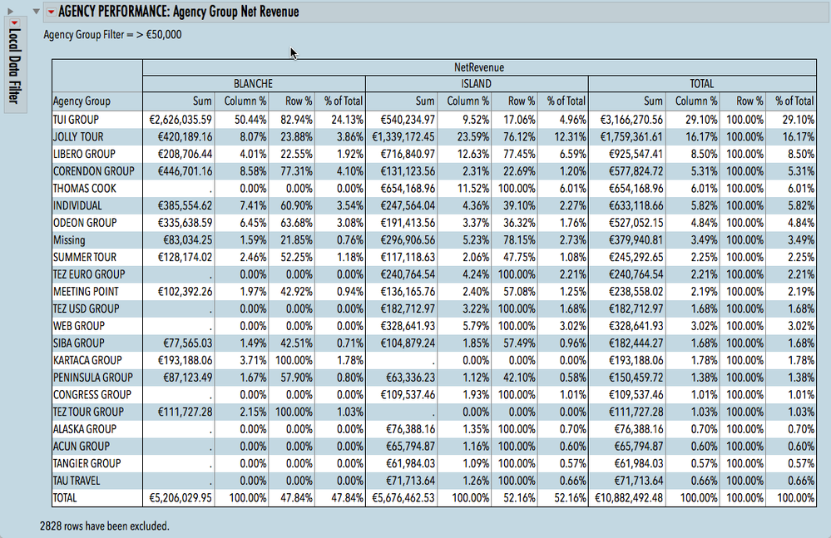Click the Agency Group Filter caption text
This screenshot has height=538, width=831.
112,34
